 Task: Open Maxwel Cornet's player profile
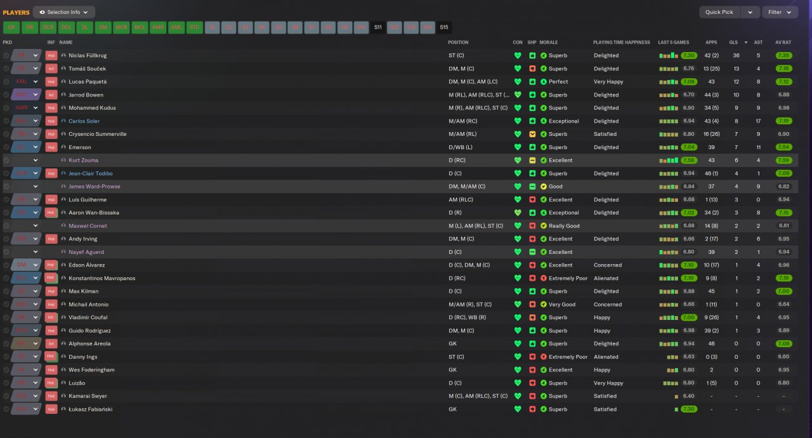click(x=88, y=226)
